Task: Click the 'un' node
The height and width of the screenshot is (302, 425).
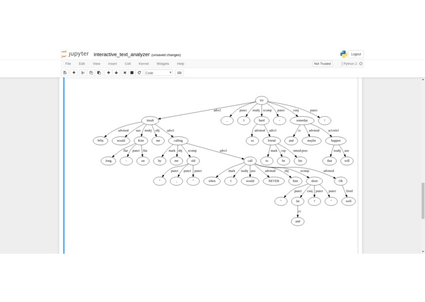Action: click(143, 161)
